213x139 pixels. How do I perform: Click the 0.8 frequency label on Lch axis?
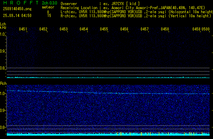pyautogui.click(x=2, y=68)
